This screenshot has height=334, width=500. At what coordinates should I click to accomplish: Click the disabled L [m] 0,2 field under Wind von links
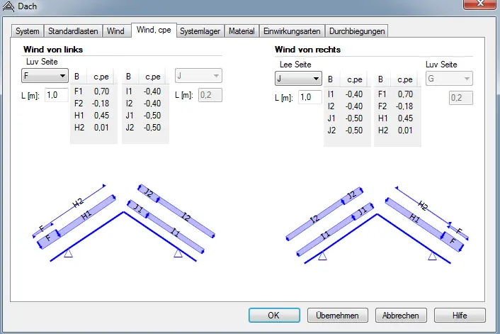tap(210, 95)
